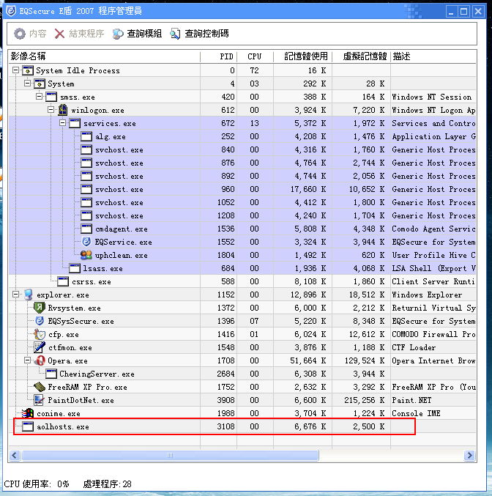
Task: Select the System Idle Process icon
Action: [x=28, y=70]
